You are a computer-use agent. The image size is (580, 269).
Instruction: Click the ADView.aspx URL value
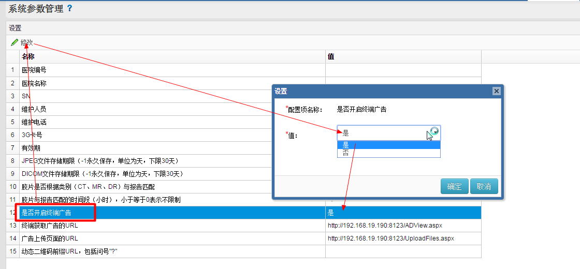[385, 226]
